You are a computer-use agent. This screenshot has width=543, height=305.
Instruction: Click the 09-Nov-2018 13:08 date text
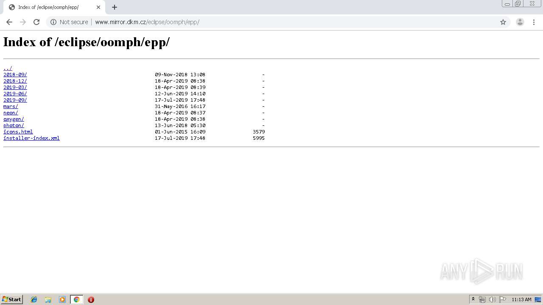coord(180,75)
